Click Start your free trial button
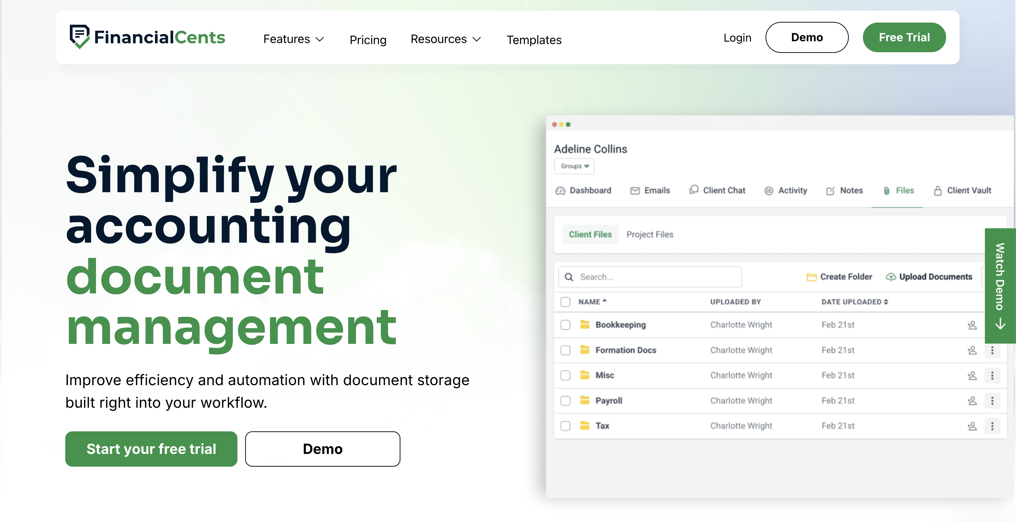 point(151,449)
